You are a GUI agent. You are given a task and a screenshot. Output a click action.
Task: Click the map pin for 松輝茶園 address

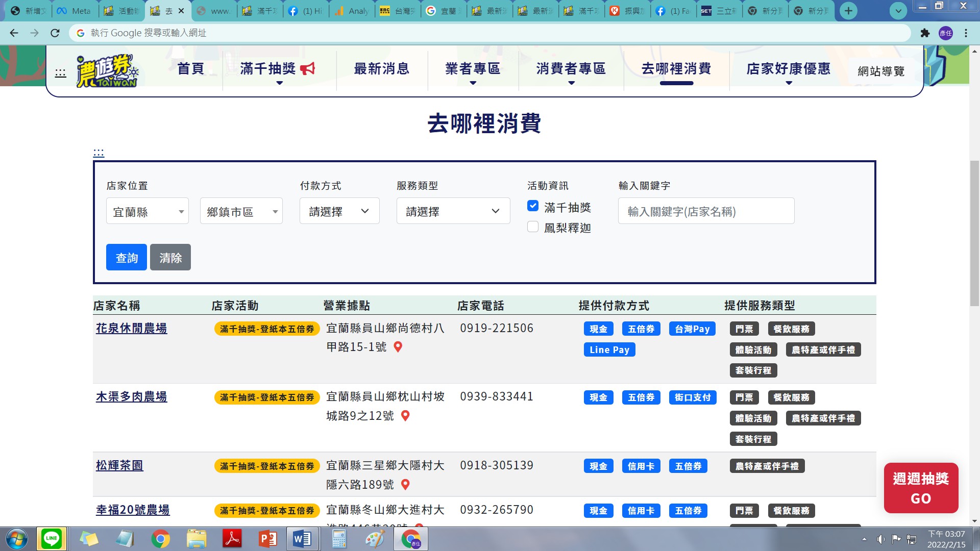coord(405,484)
